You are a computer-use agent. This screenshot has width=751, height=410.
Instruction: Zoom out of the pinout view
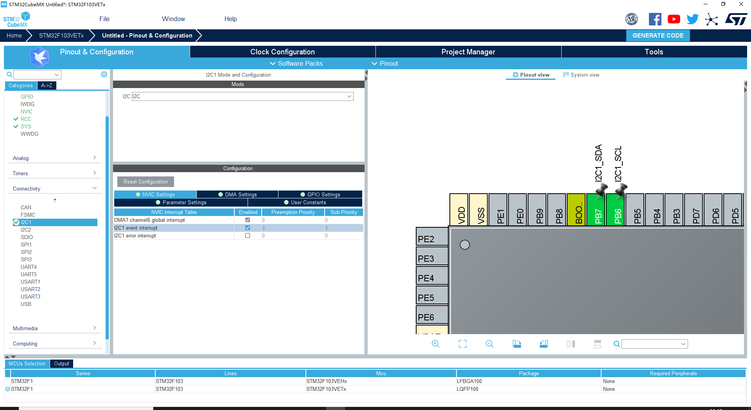489,344
